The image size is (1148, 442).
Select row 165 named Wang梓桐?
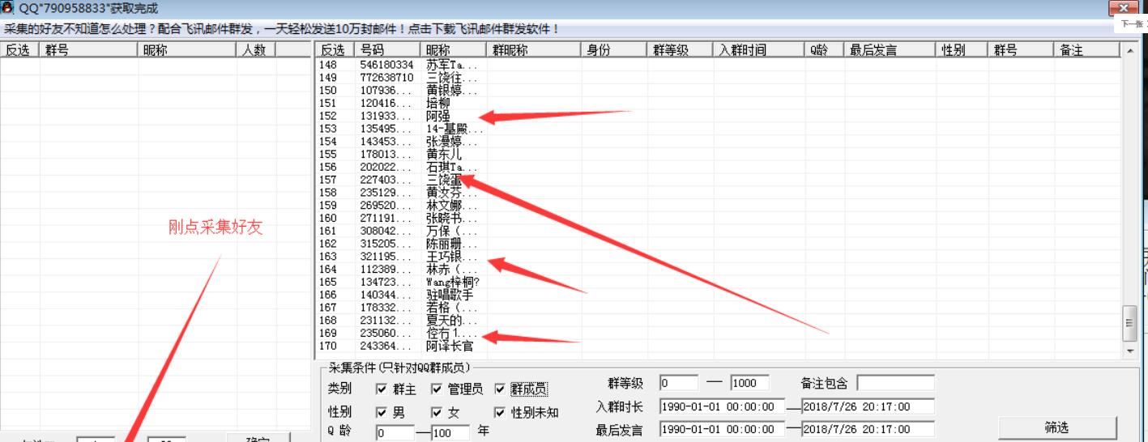click(x=718, y=282)
